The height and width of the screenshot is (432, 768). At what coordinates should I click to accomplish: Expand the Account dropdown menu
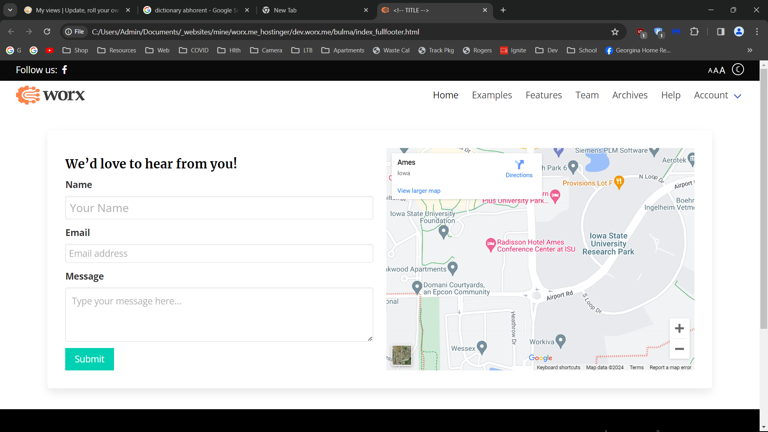pyautogui.click(x=718, y=95)
